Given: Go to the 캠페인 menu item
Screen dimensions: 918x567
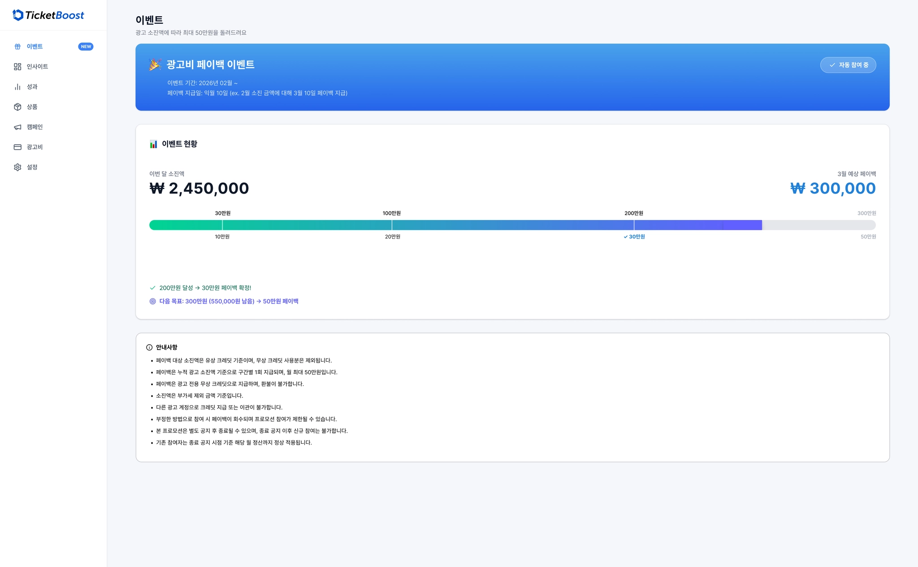Looking at the screenshot, I should pos(35,127).
